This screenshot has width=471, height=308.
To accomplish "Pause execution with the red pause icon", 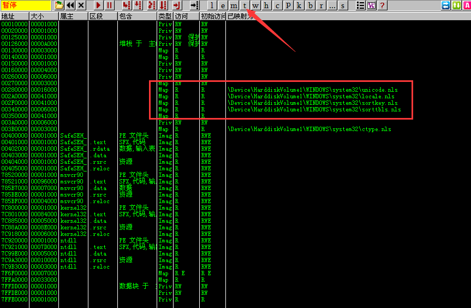I will point(110,5).
